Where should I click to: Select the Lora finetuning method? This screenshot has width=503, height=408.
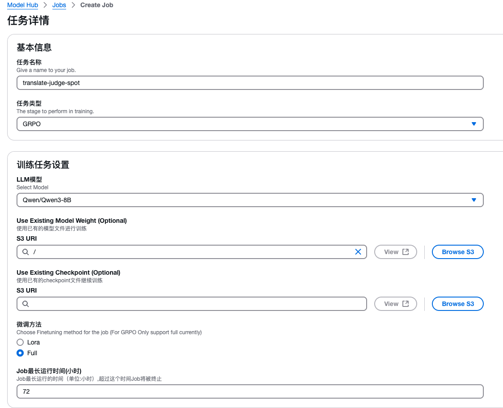20,342
